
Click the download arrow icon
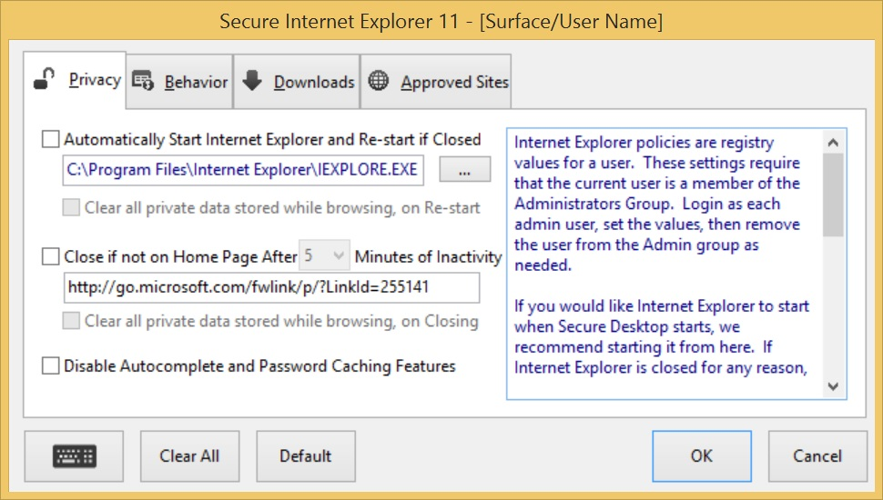click(252, 80)
